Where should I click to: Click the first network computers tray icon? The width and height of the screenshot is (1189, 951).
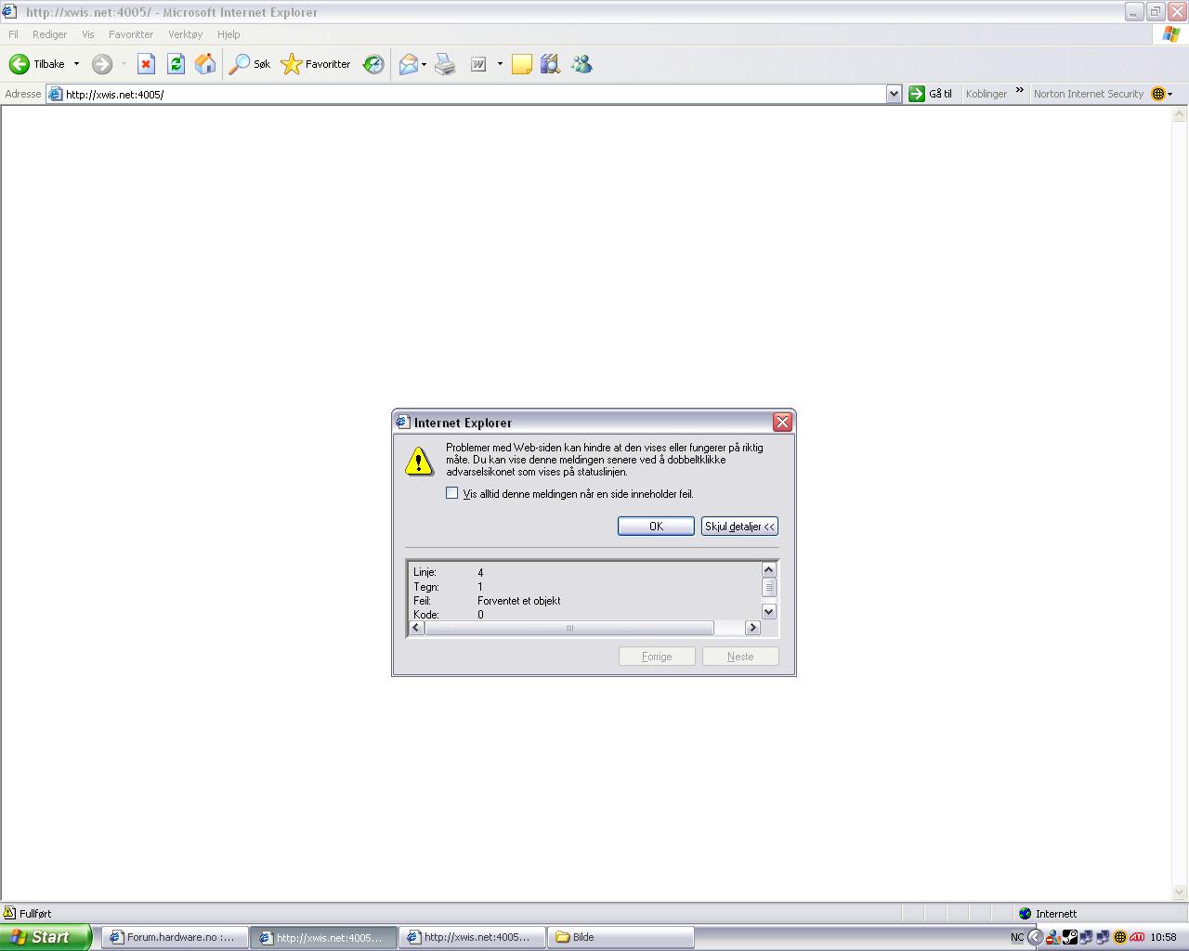tap(1087, 937)
